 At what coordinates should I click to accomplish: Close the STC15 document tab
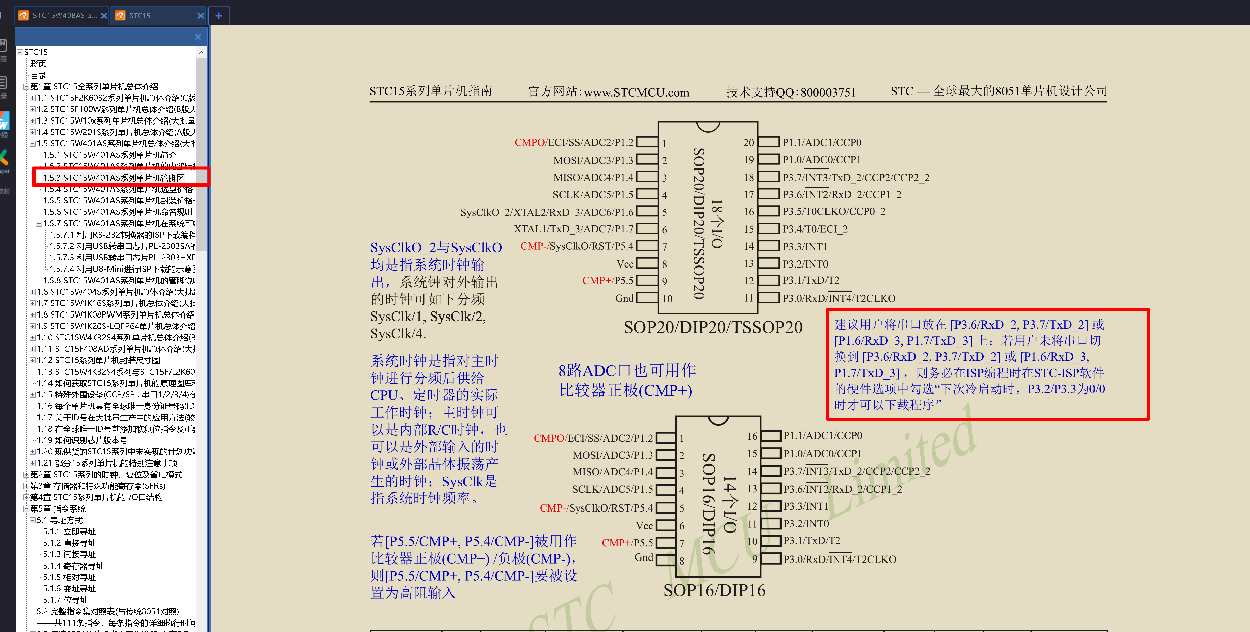200,16
